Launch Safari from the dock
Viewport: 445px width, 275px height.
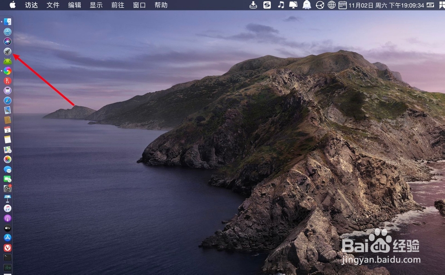(8, 100)
